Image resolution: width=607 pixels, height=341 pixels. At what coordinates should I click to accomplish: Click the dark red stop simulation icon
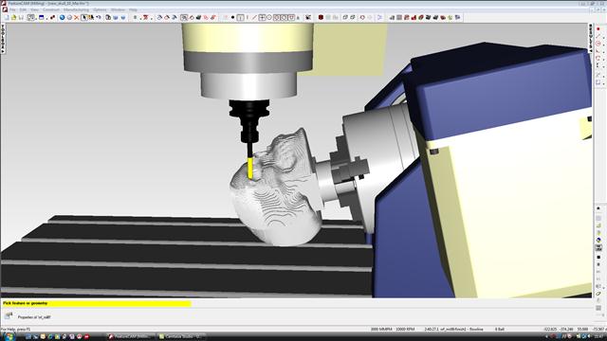321,17
